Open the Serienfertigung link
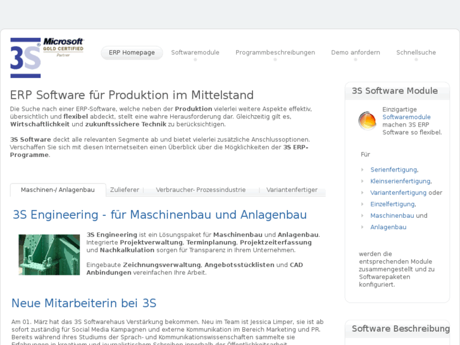This screenshot has height=345, width=460. click(x=394, y=170)
